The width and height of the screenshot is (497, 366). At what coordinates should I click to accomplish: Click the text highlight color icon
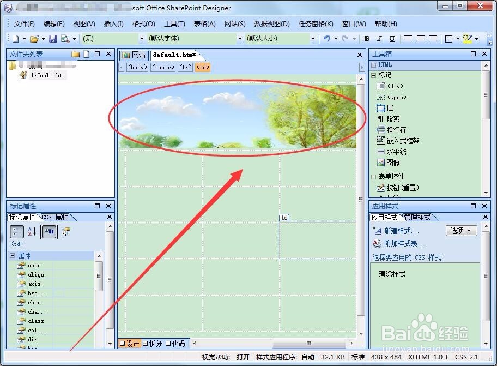[468, 39]
